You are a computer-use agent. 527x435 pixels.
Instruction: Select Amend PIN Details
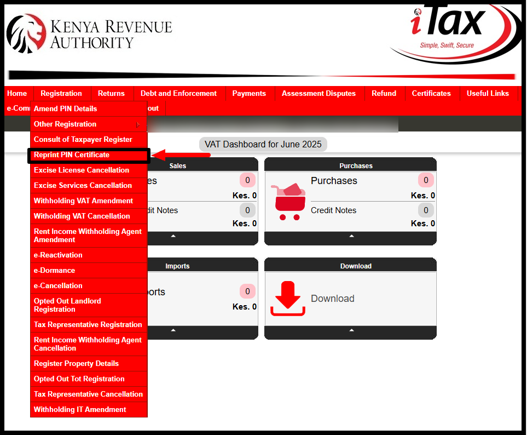click(65, 108)
